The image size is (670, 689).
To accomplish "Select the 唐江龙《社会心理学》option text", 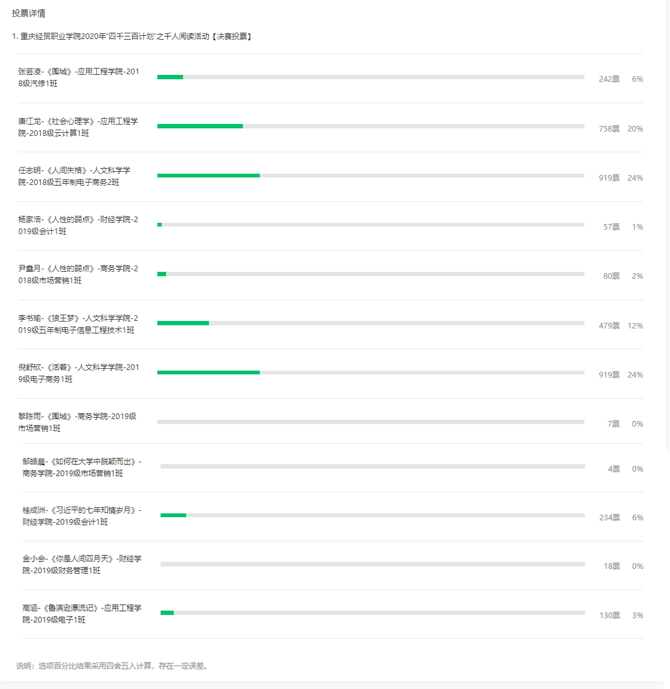I will pos(78,127).
